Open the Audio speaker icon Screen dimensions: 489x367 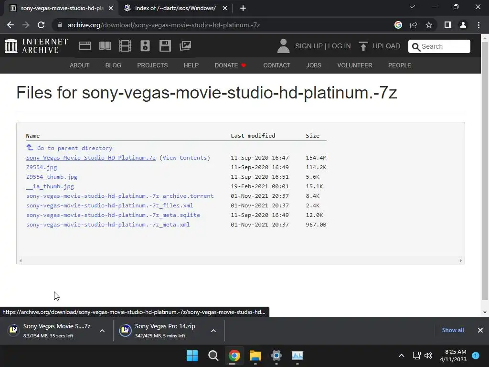coord(145,46)
